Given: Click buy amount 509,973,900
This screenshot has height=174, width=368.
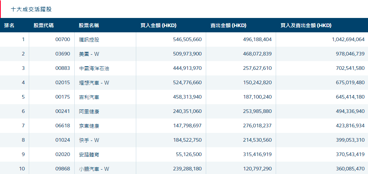Looking at the screenshot, I should coord(187,54).
